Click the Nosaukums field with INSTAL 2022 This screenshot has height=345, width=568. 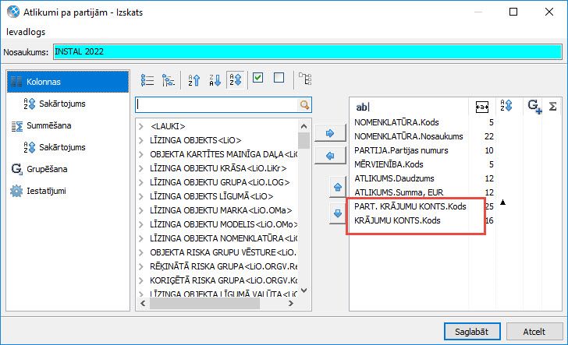coord(307,51)
